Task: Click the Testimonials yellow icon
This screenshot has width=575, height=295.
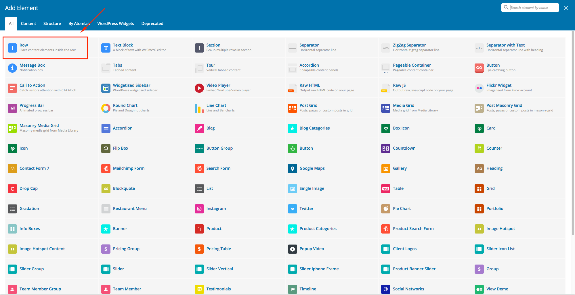Action: pyautogui.click(x=199, y=289)
